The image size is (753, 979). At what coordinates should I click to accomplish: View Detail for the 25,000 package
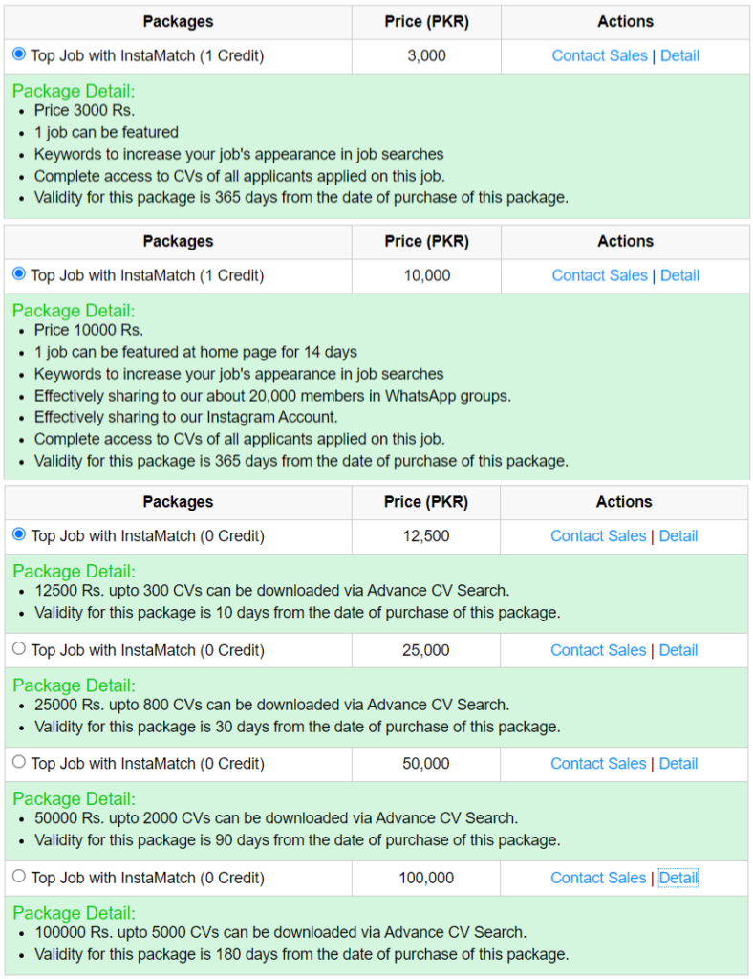[x=678, y=649]
